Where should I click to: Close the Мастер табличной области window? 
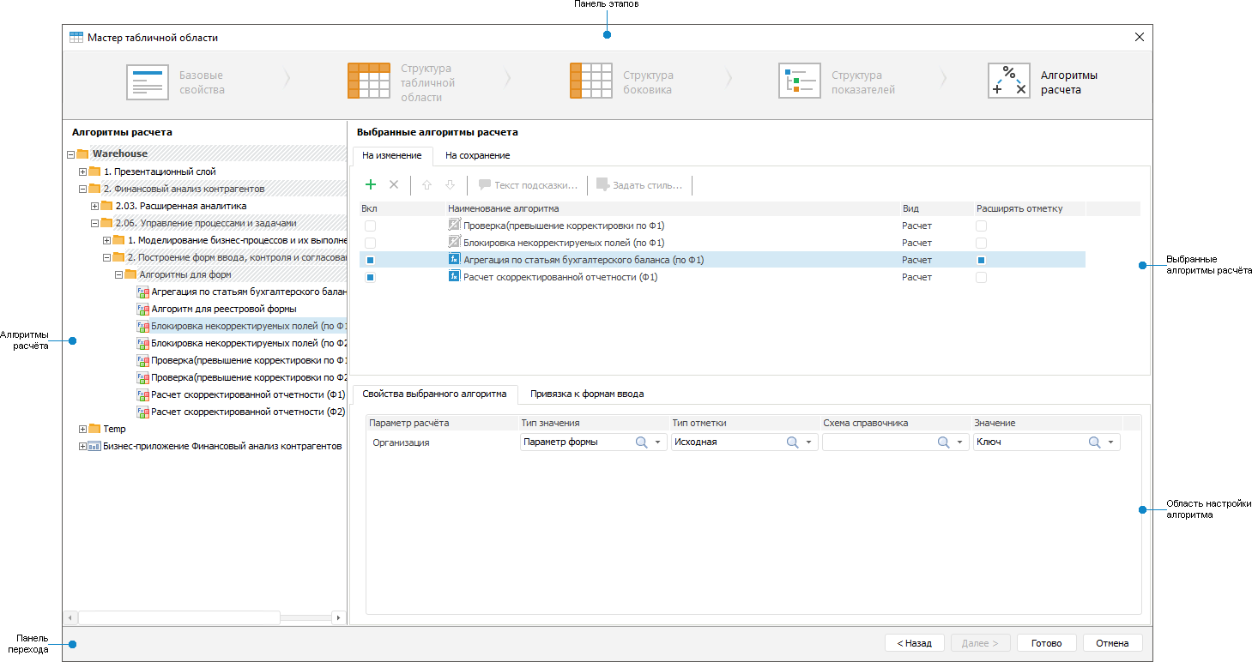[x=1140, y=37]
